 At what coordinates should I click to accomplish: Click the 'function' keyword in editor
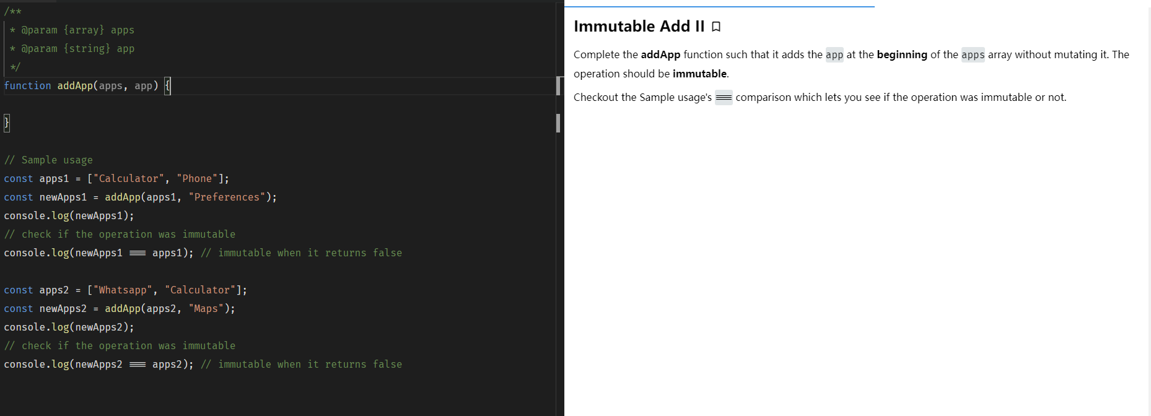[x=27, y=85]
